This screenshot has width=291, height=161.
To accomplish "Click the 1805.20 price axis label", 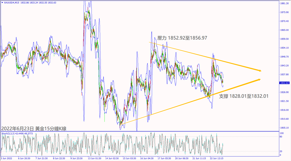I will 285,128.
